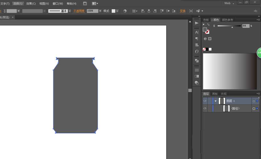261x159 pixels.
Task: Click the 不透明度 link
Action: (x=79, y=11)
